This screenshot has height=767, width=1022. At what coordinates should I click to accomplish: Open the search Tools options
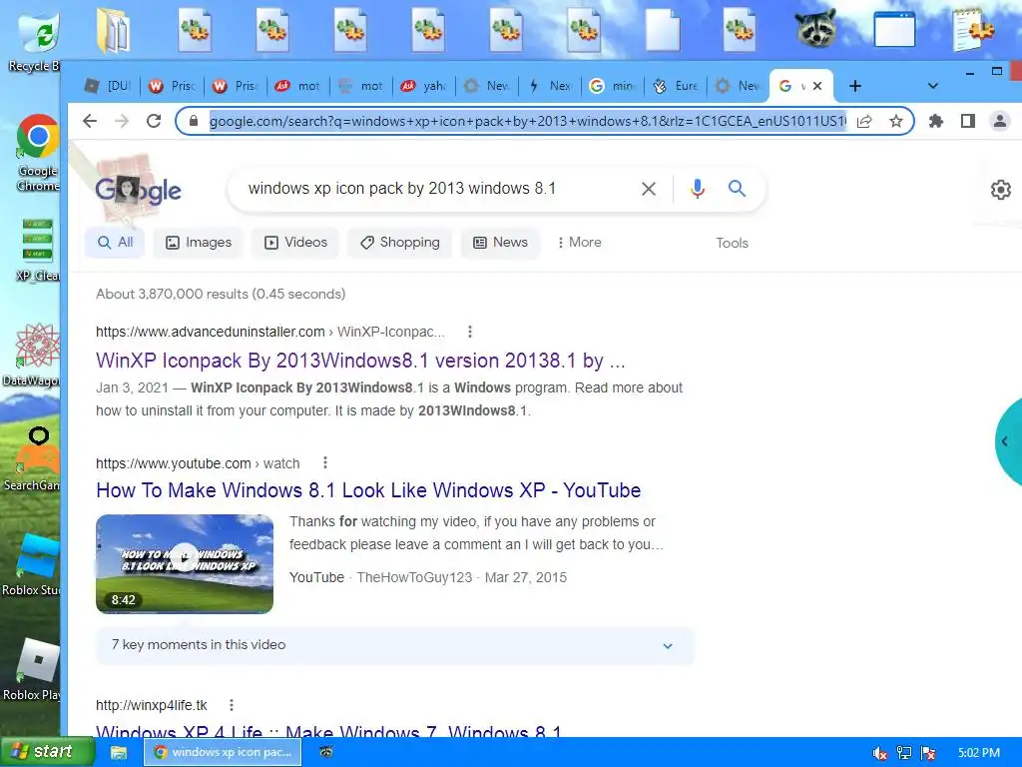[x=732, y=243]
